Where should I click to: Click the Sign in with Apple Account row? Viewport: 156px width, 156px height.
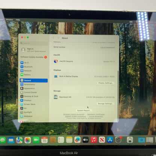pos(33,50)
